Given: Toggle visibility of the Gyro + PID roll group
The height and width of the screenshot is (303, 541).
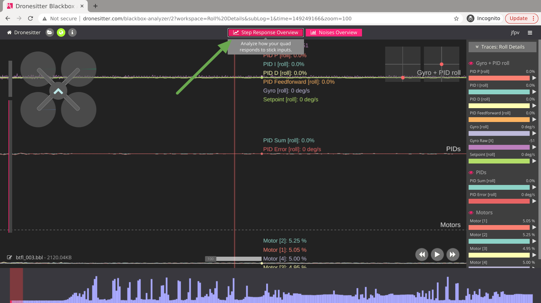Looking at the screenshot, I should pyautogui.click(x=471, y=63).
